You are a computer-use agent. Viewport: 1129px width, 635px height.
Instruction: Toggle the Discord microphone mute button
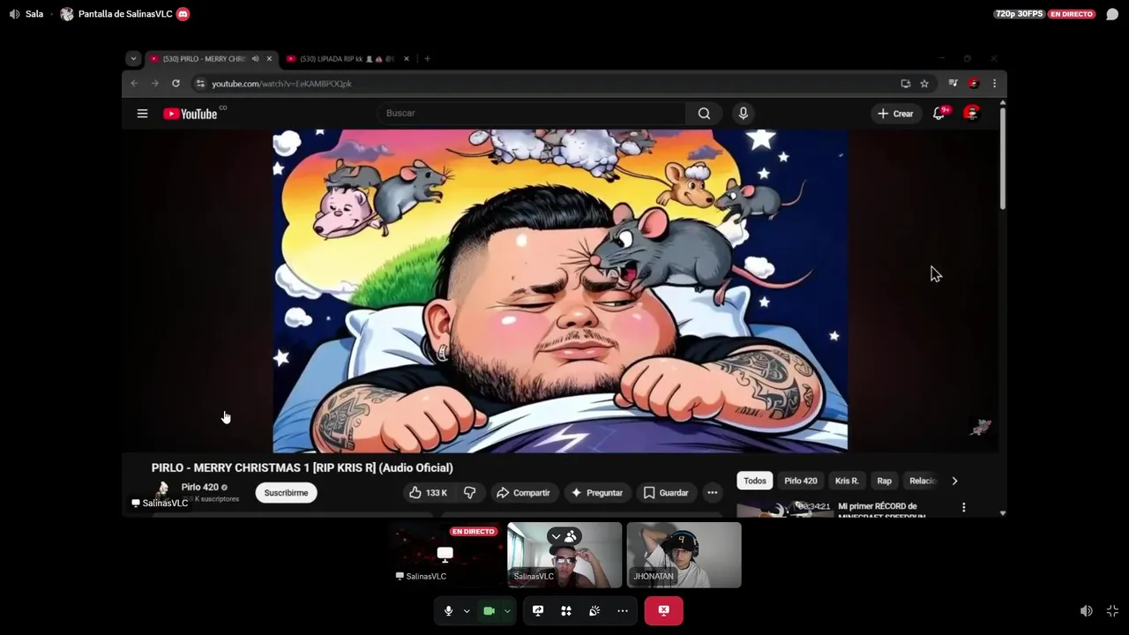[x=448, y=610]
